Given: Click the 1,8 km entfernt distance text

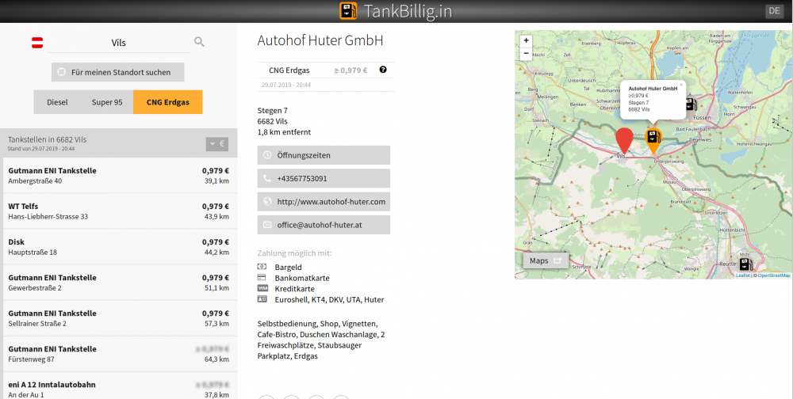Looking at the screenshot, I should 284,132.
